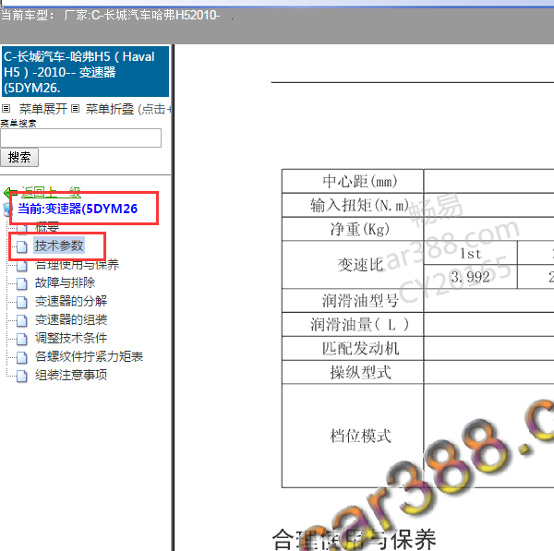Click the 菜单搜索 input field

(80, 138)
